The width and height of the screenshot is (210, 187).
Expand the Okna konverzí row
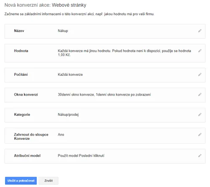point(105,95)
